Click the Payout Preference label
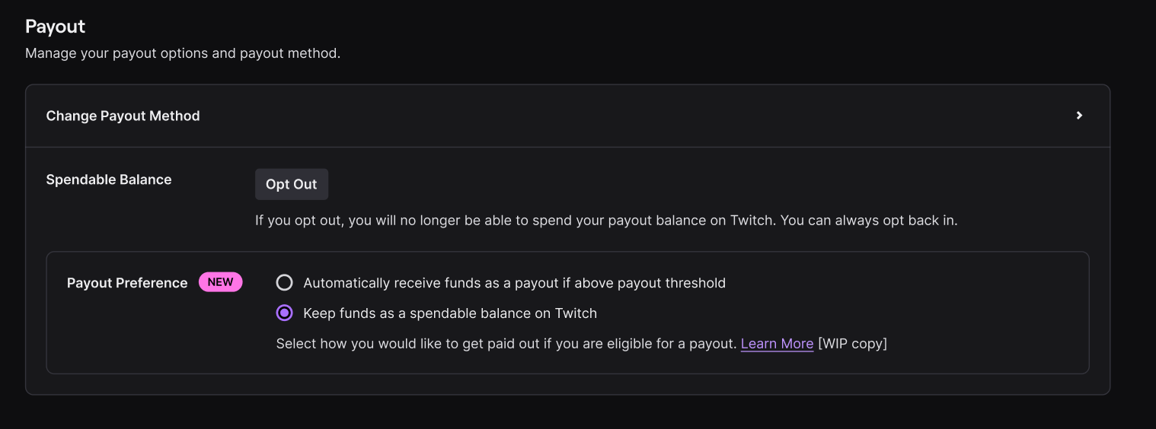 127,283
